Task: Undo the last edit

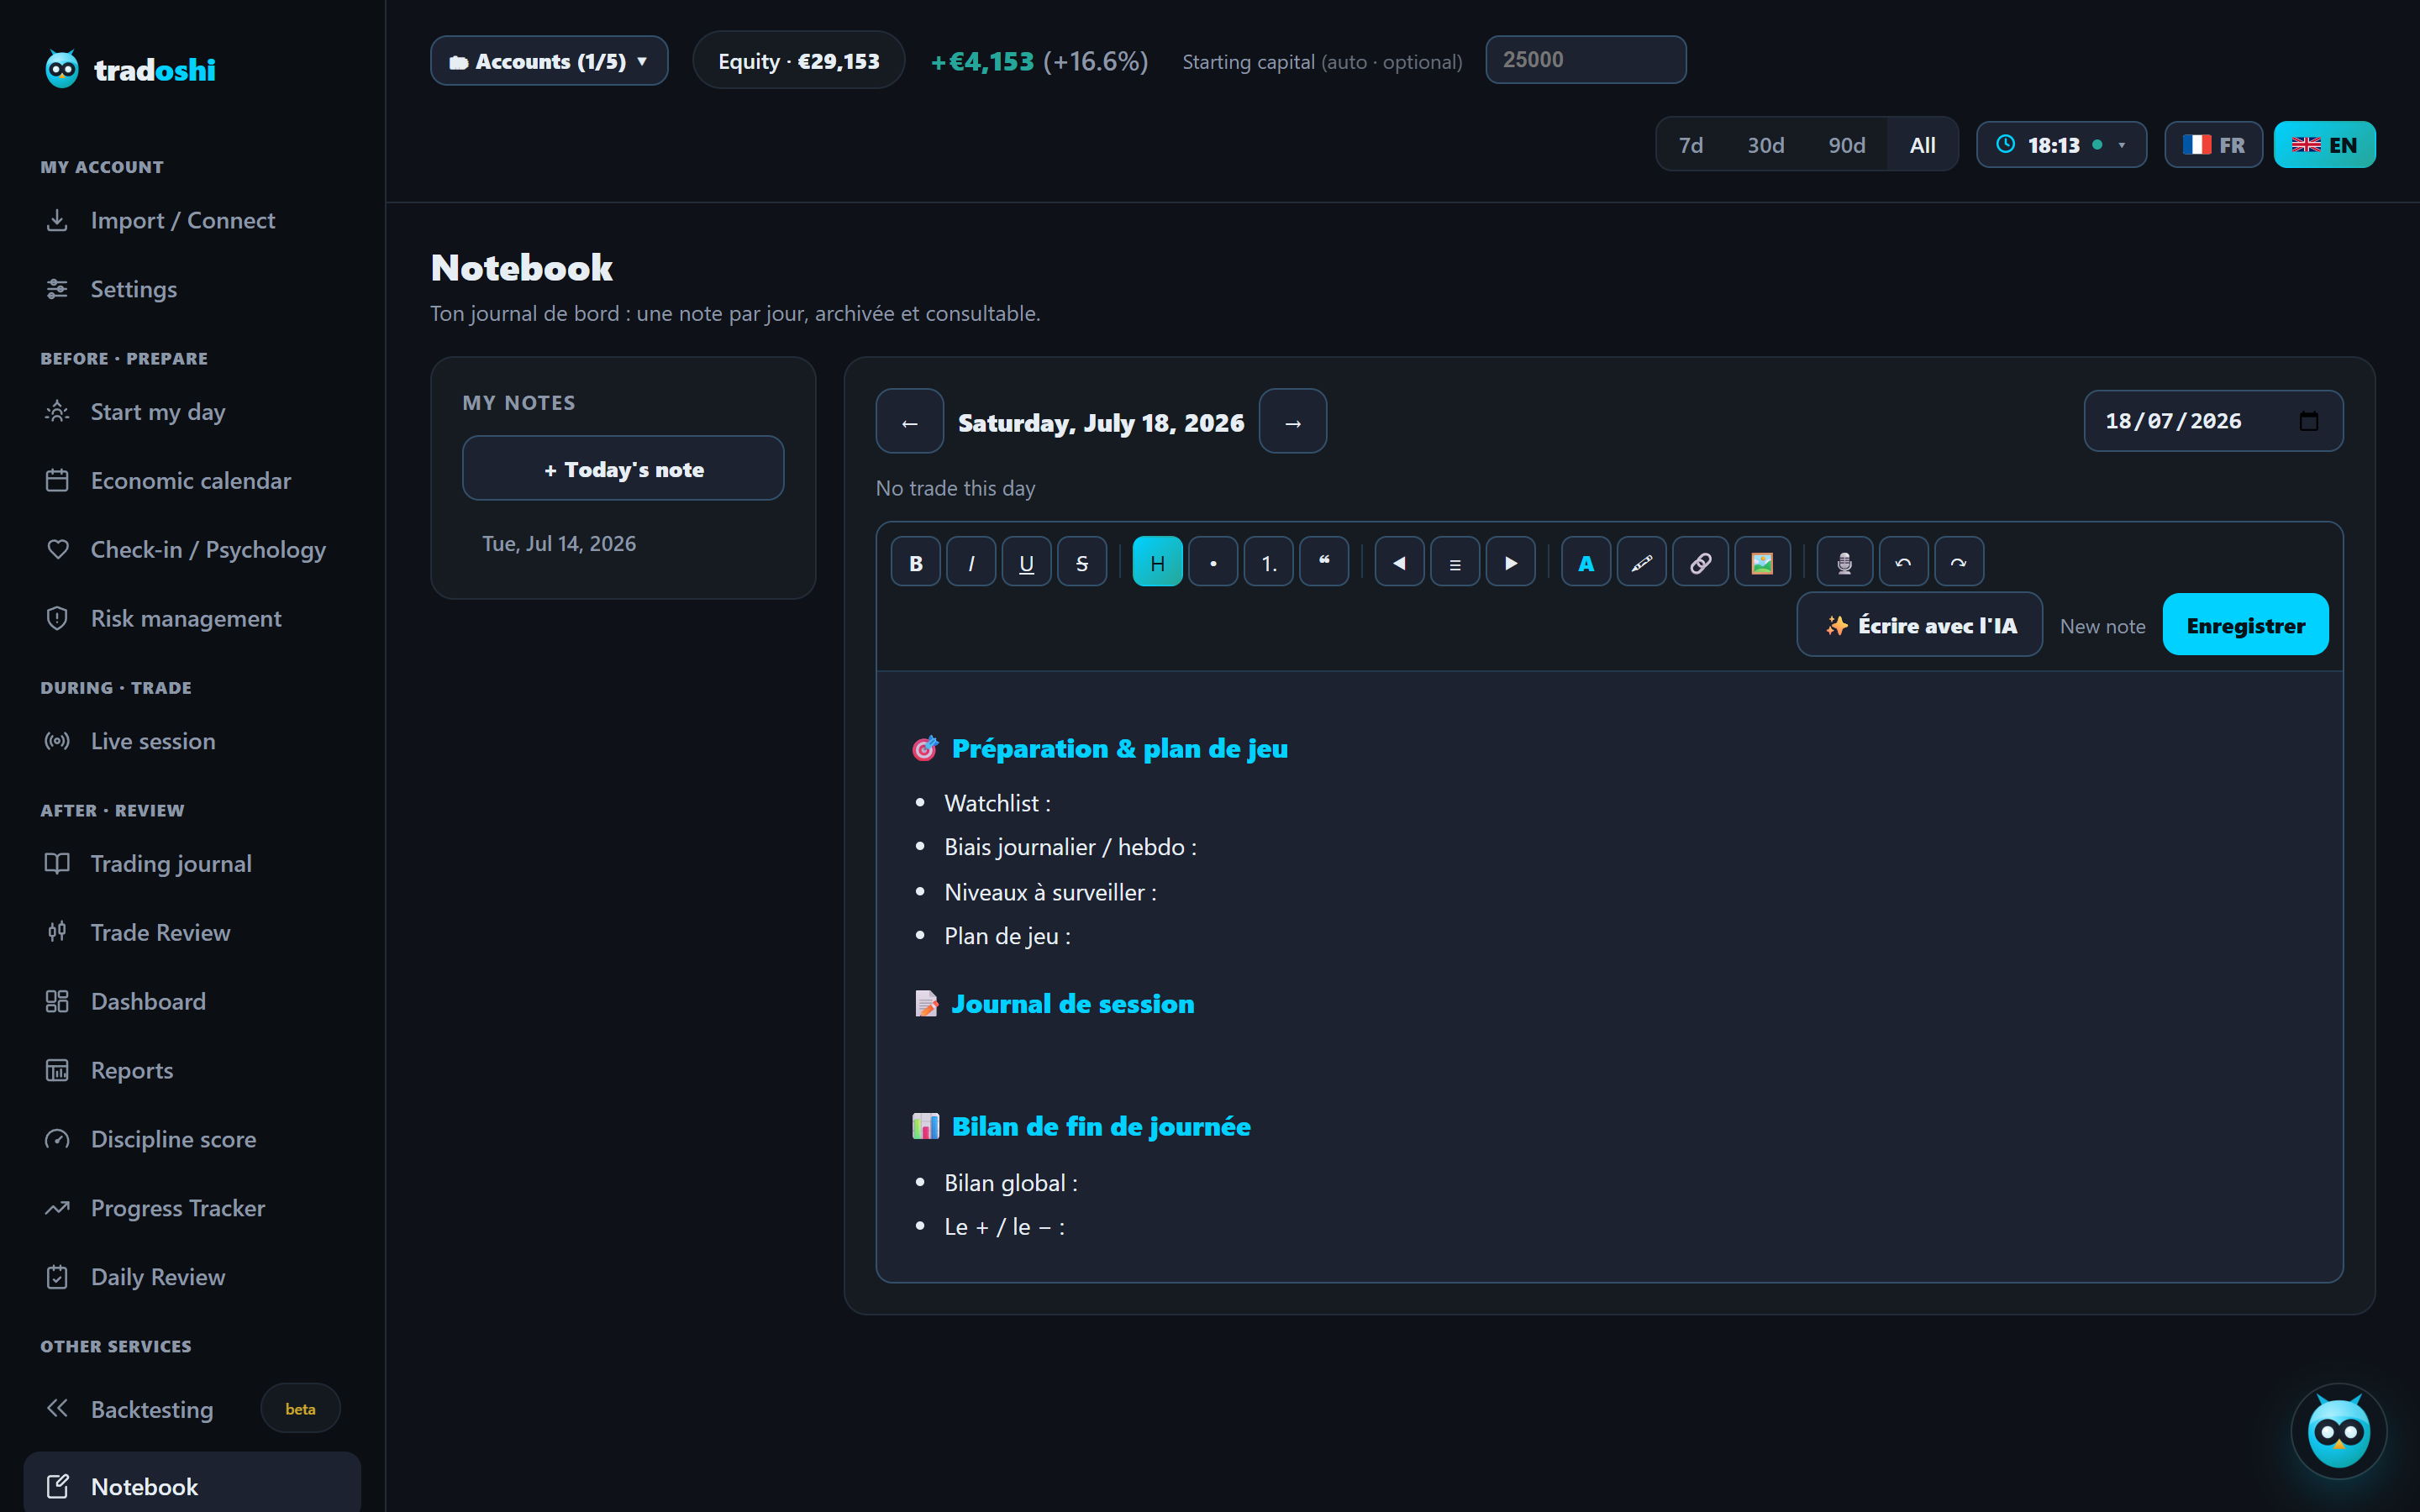Action: coord(1903,562)
